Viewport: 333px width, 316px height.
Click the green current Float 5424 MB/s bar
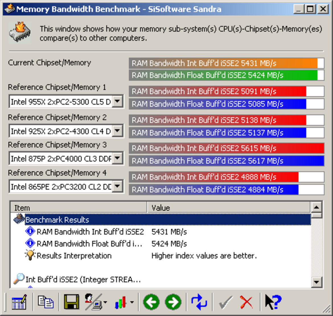point(226,75)
